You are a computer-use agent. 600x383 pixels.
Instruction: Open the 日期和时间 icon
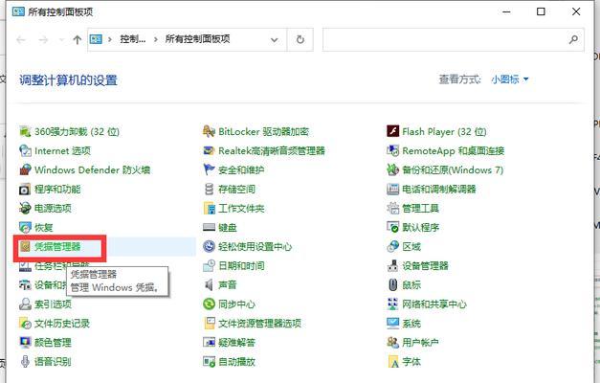pos(209,266)
